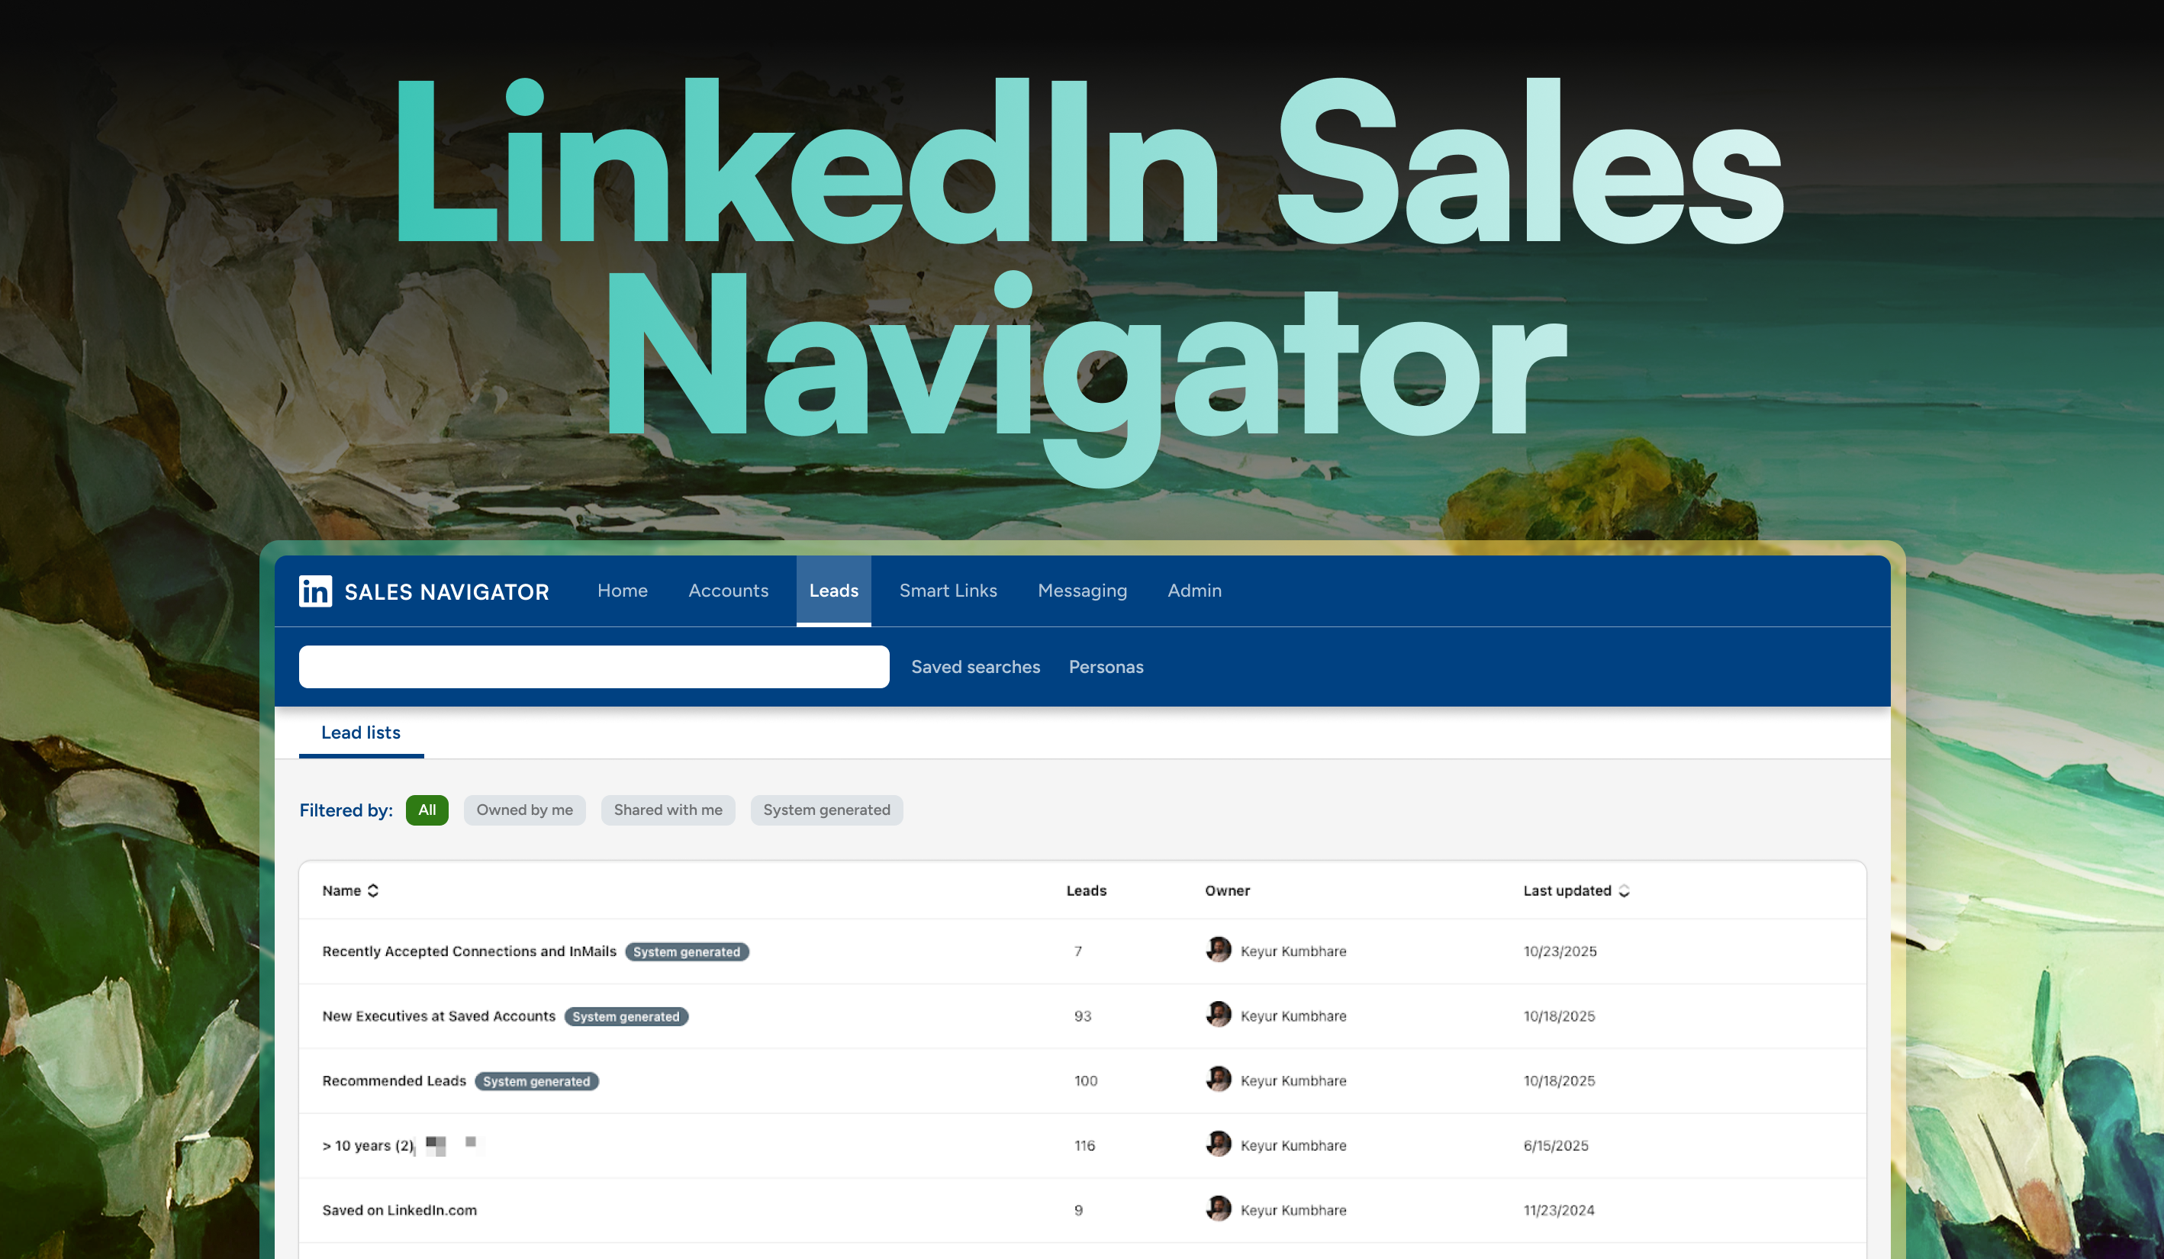The width and height of the screenshot is (2164, 1259).
Task: Open the Messaging nav item
Action: coord(1082,591)
